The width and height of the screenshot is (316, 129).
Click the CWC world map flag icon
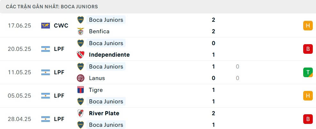point(46,26)
